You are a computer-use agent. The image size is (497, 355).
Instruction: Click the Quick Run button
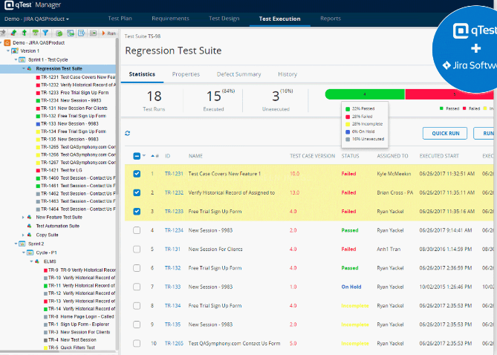[x=444, y=134]
